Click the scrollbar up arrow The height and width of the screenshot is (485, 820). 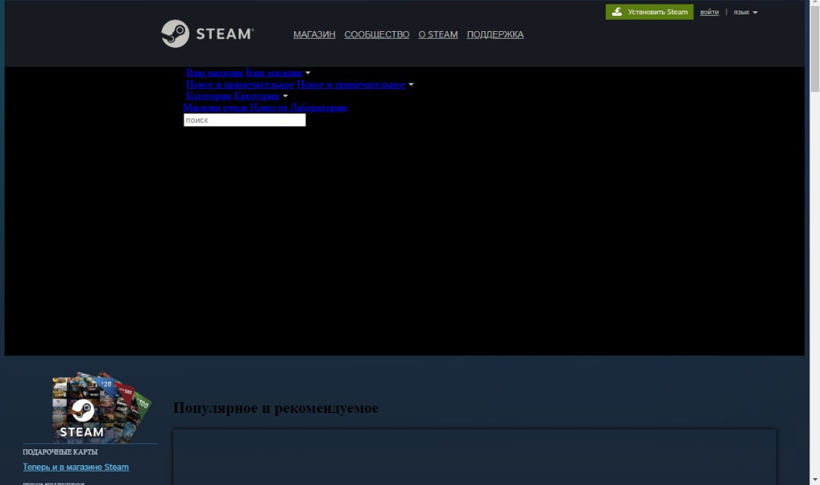coord(815,4)
